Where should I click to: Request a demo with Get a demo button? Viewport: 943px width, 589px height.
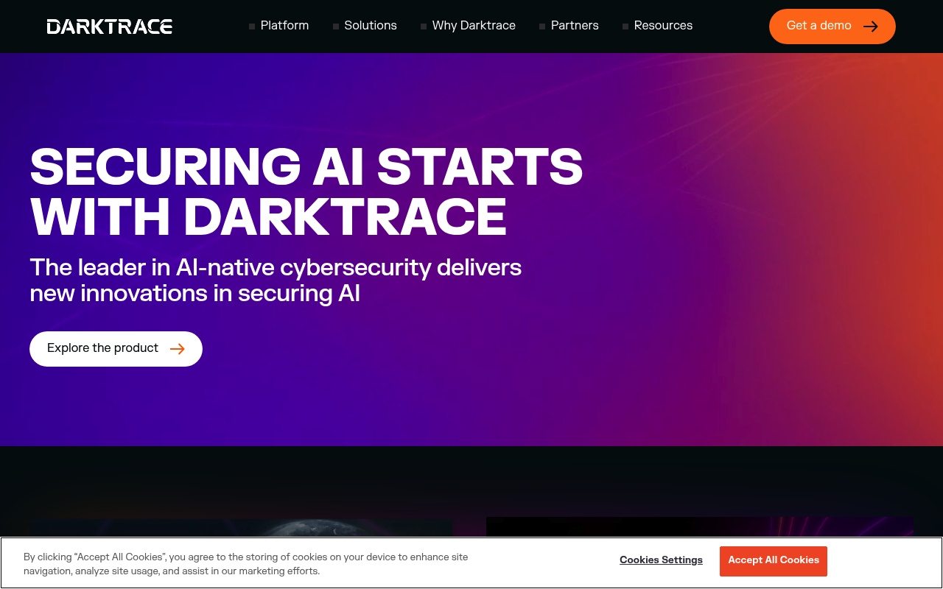[x=832, y=27]
